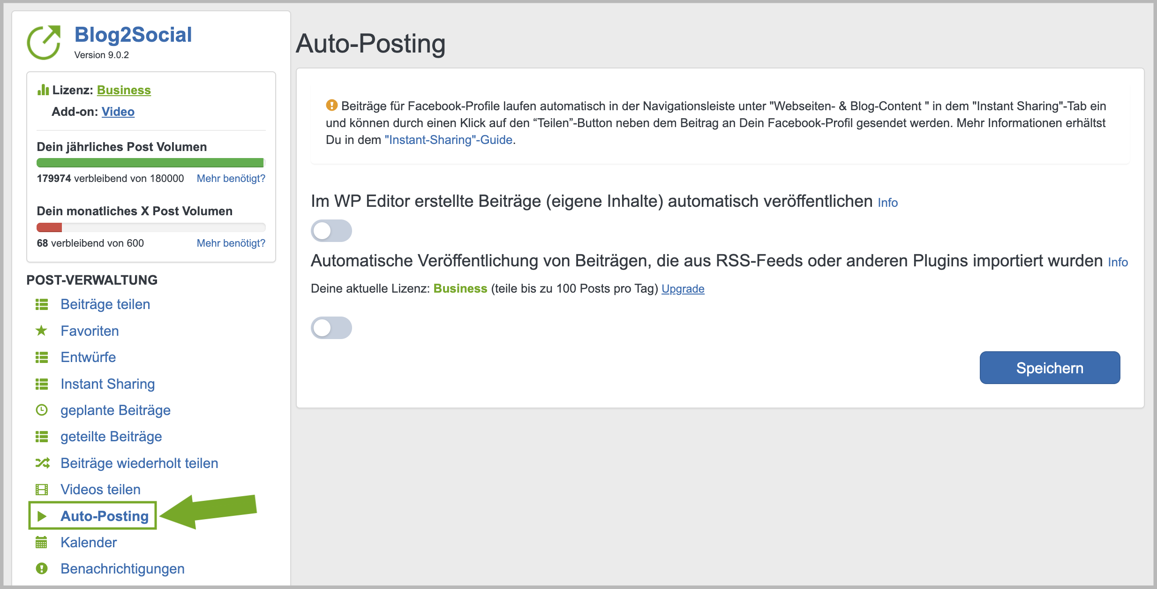Open Instant Sharing page
The width and height of the screenshot is (1157, 589).
click(108, 384)
